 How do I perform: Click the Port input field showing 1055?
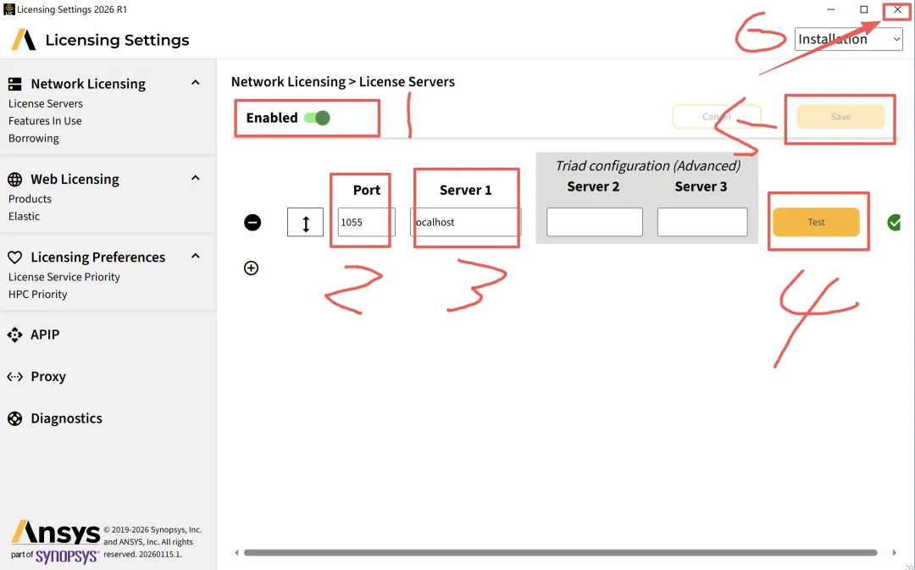[367, 222]
